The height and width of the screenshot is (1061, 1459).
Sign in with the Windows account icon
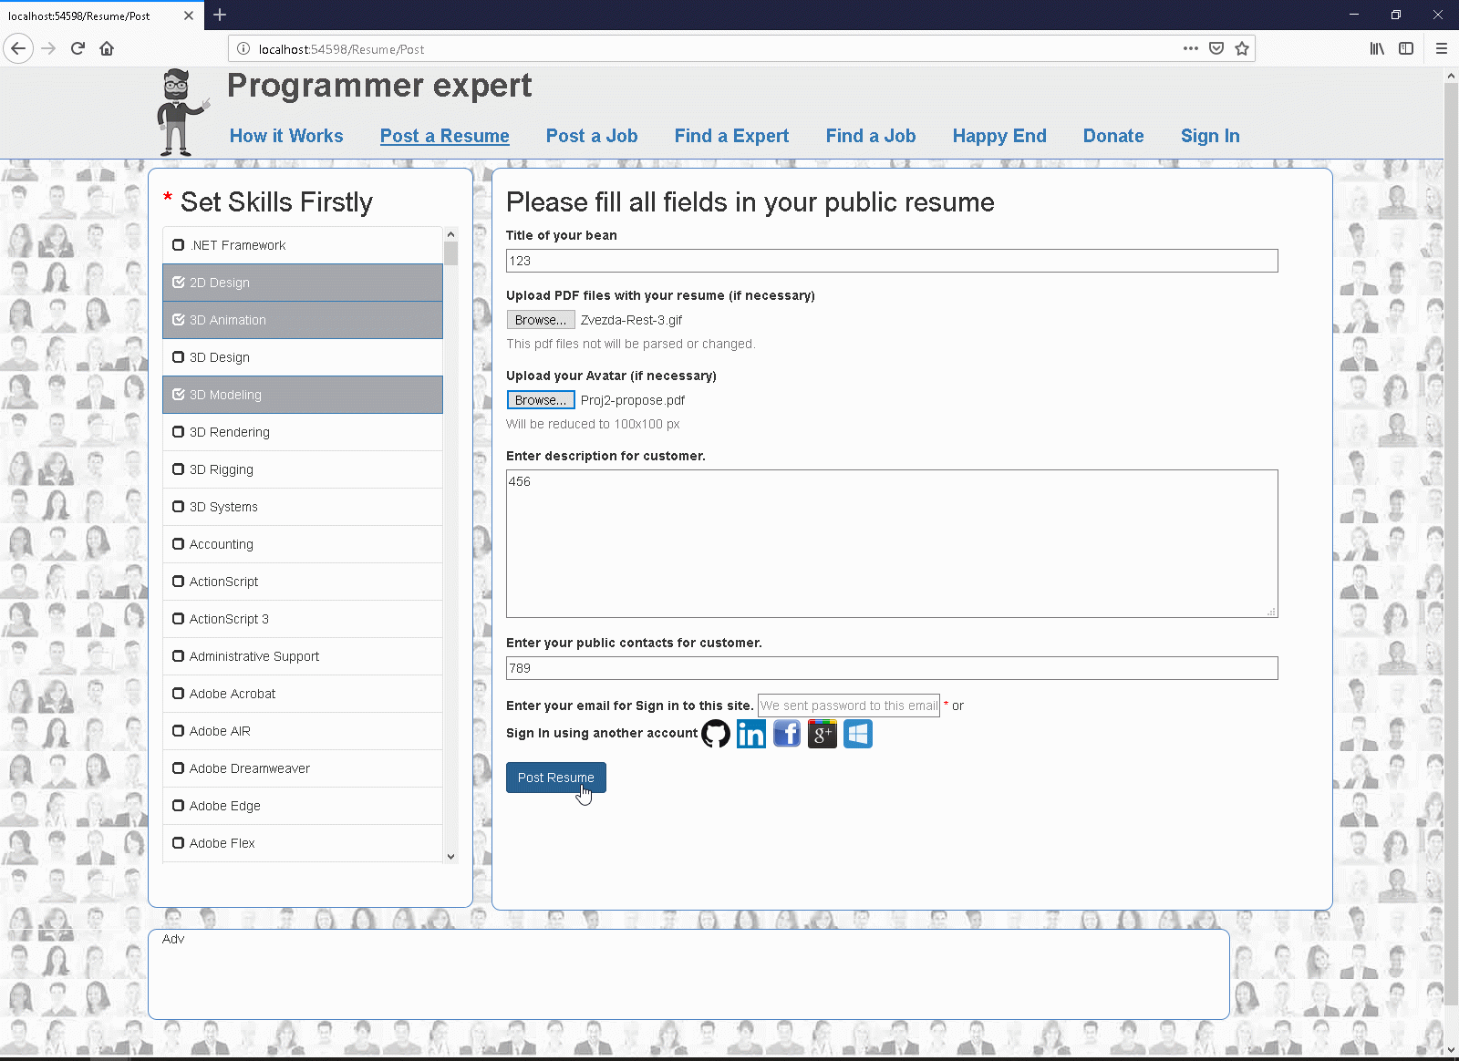click(858, 734)
